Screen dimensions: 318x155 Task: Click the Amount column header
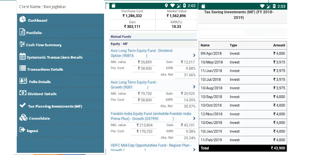pyautogui.click(x=279, y=45)
